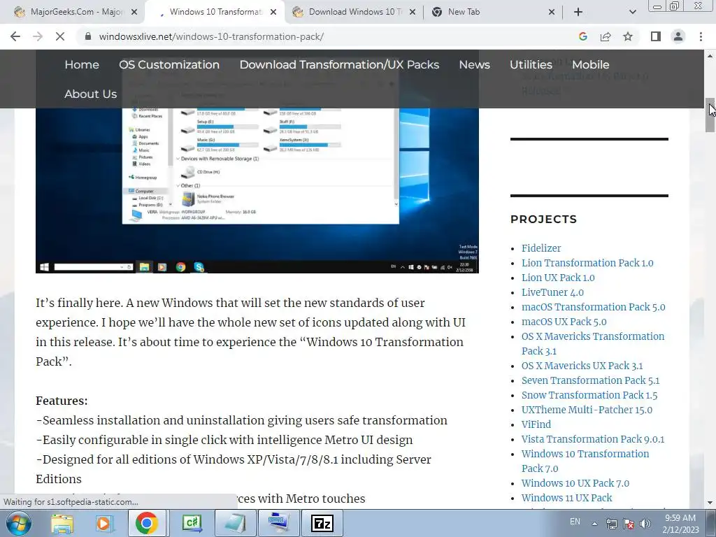Image resolution: width=716 pixels, height=537 pixels.
Task: Toggle the browser side panel
Action: [656, 36]
